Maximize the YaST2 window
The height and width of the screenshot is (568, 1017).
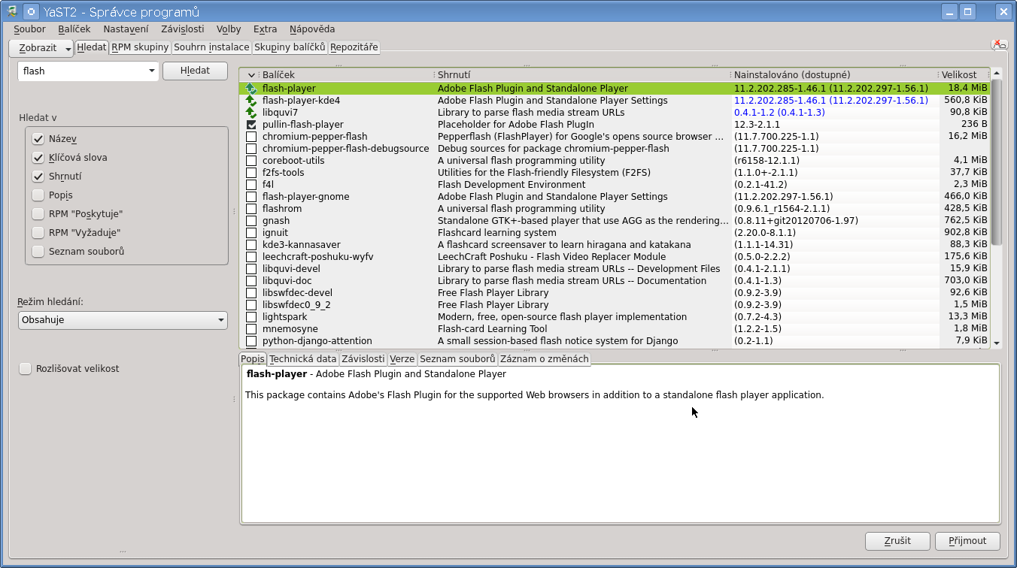[968, 11]
